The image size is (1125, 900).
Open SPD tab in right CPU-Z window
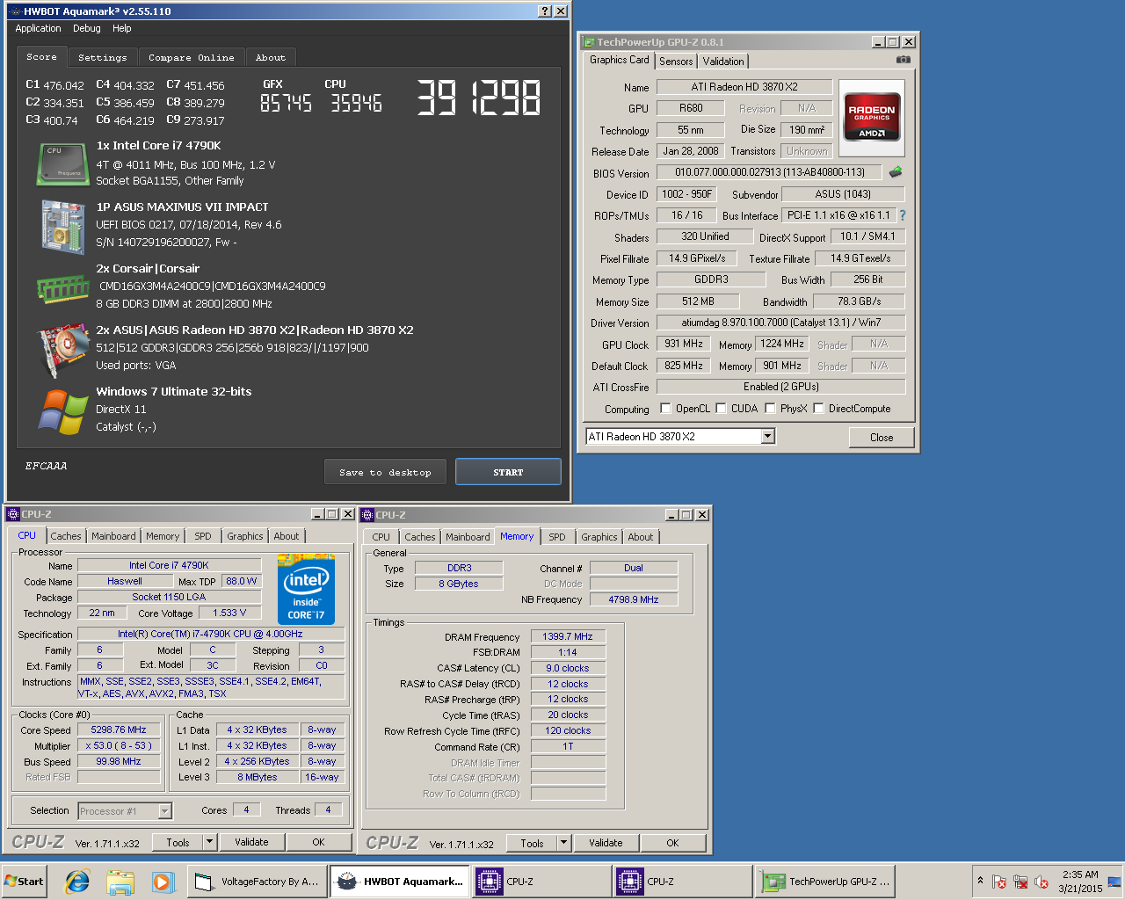(x=557, y=537)
